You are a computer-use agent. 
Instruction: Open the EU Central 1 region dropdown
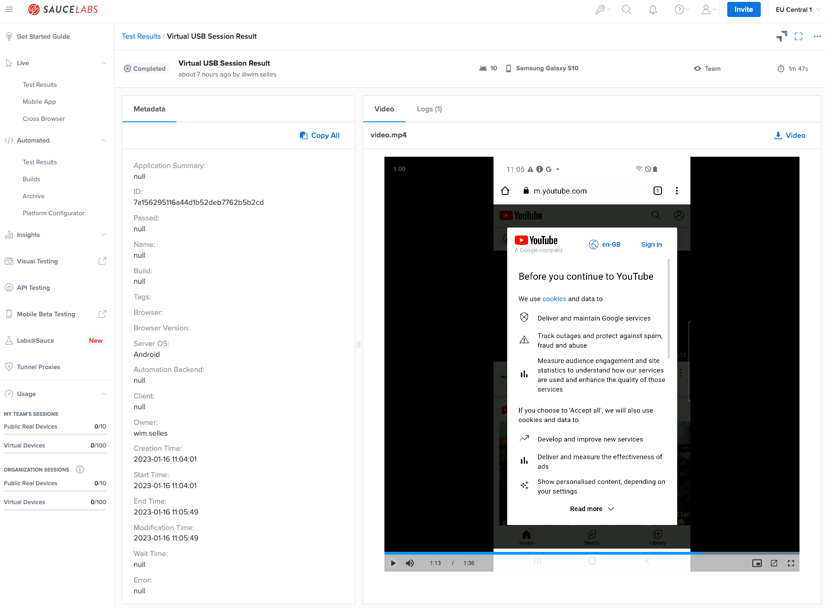coord(798,9)
